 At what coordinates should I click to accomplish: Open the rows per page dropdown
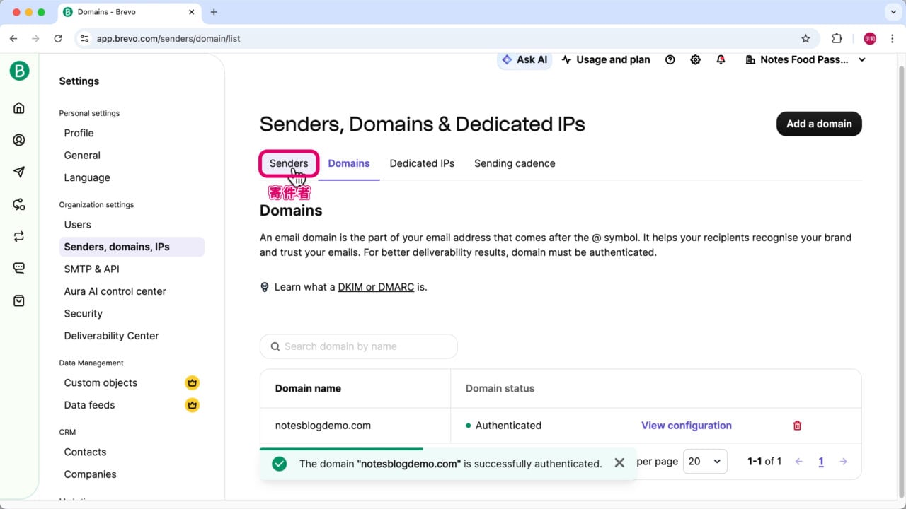[705, 462]
